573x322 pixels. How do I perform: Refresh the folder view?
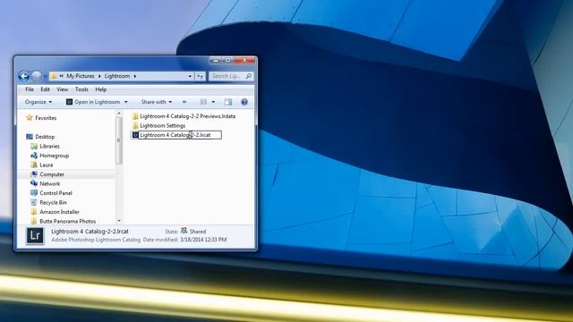click(x=201, y=76)
